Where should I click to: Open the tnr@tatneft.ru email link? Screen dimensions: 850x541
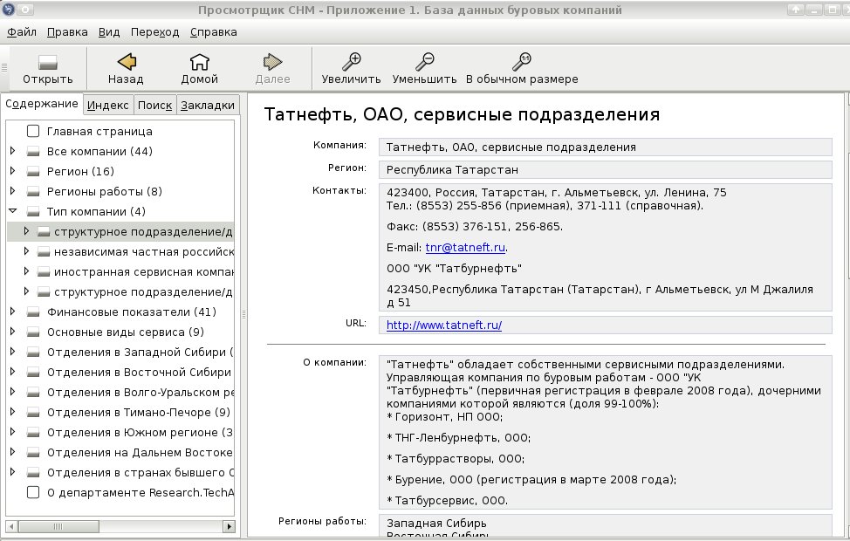465,248
